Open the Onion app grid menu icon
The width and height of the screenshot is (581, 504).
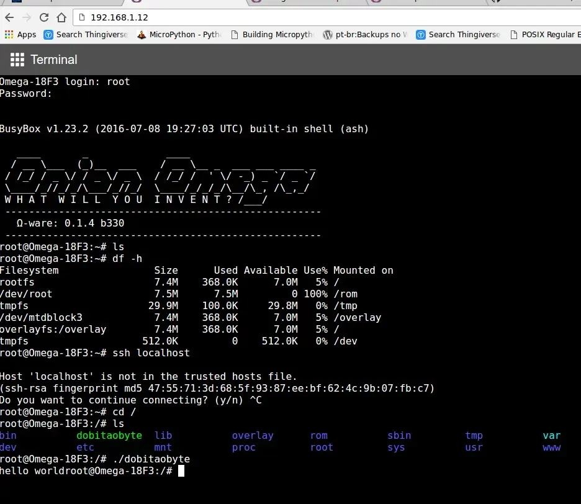click(17, 60)
